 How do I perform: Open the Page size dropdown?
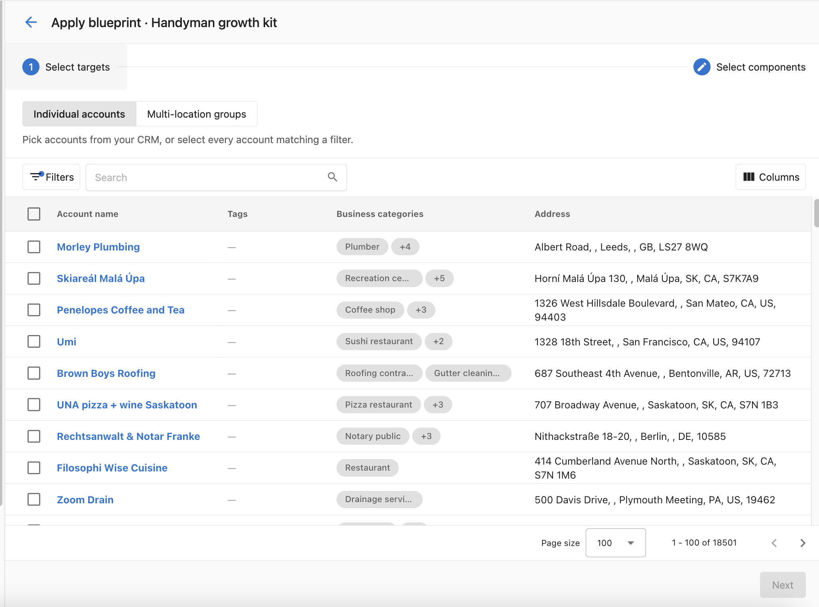pyautogui.click(x=616, y=543)
